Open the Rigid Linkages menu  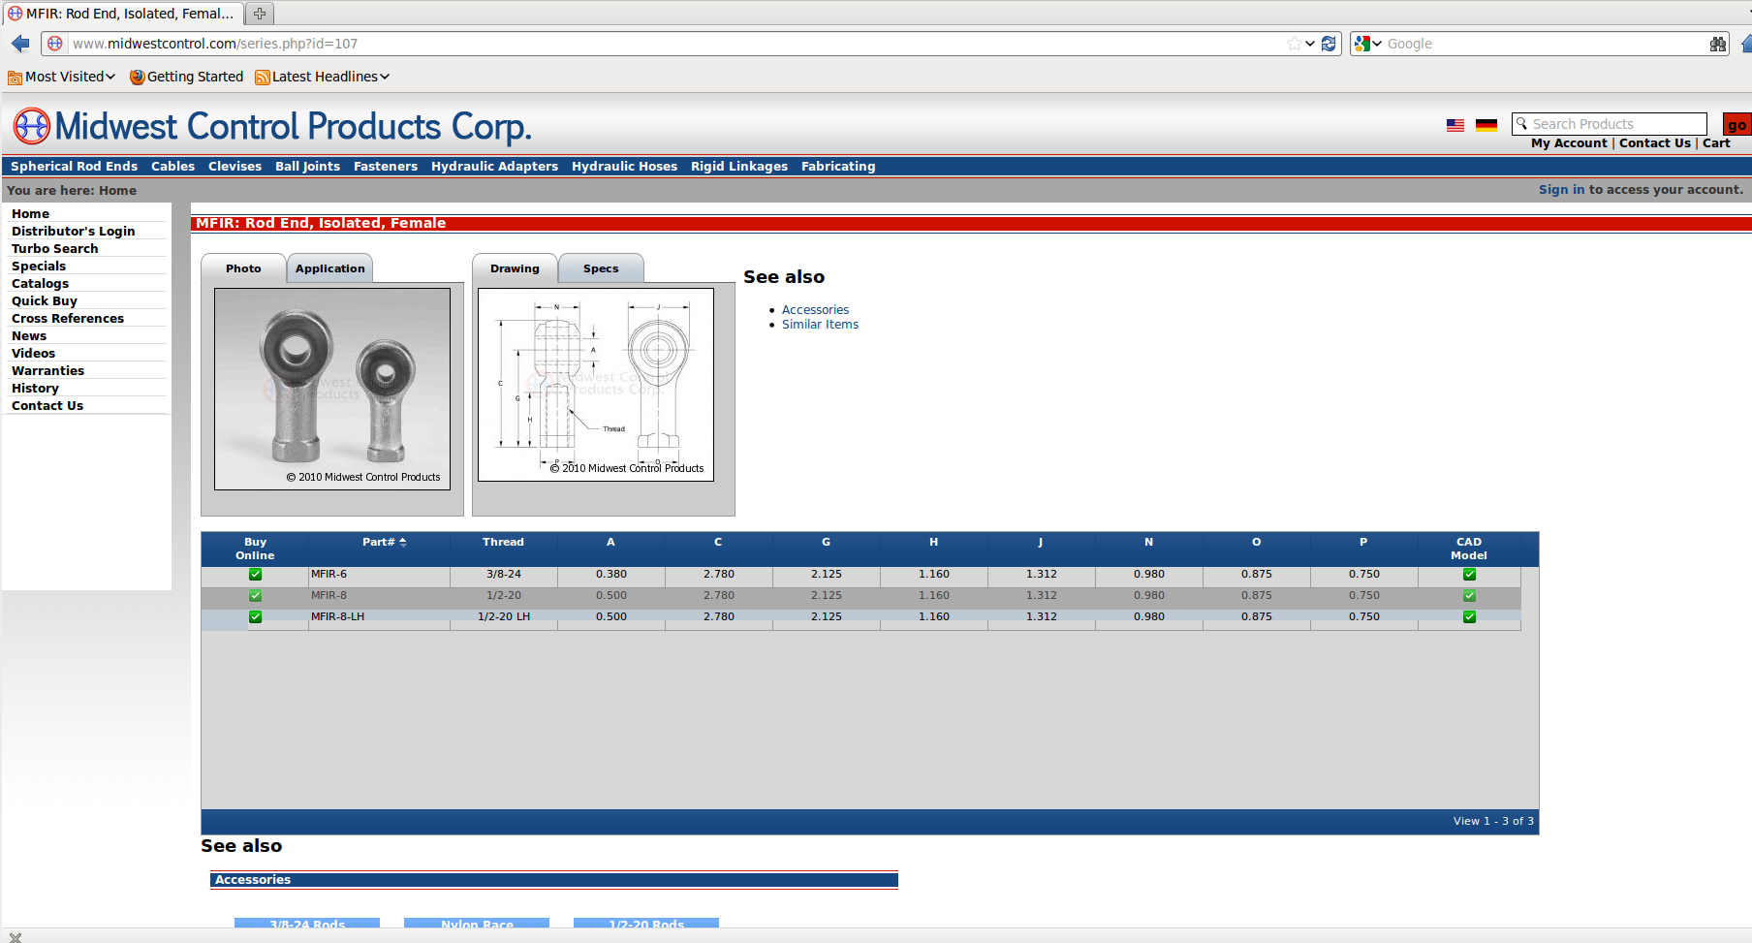pos(739,167)
